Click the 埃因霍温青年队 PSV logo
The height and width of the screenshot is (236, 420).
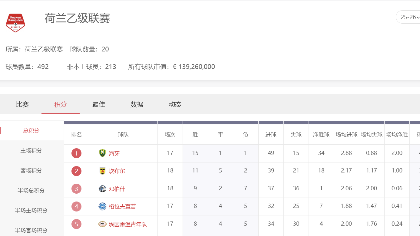(101, 224)
